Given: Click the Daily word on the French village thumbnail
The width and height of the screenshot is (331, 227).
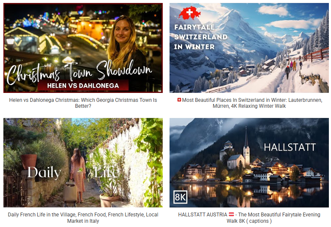Looking at the screenshot, I should tap(45, 173).
